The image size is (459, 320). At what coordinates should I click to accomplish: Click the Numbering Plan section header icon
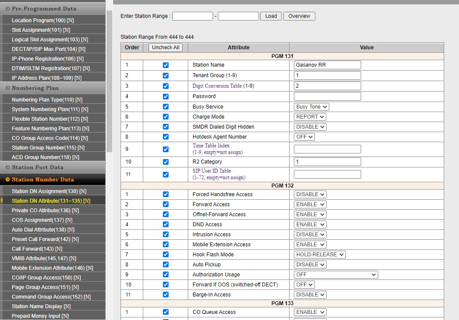(x=8, y=88)
